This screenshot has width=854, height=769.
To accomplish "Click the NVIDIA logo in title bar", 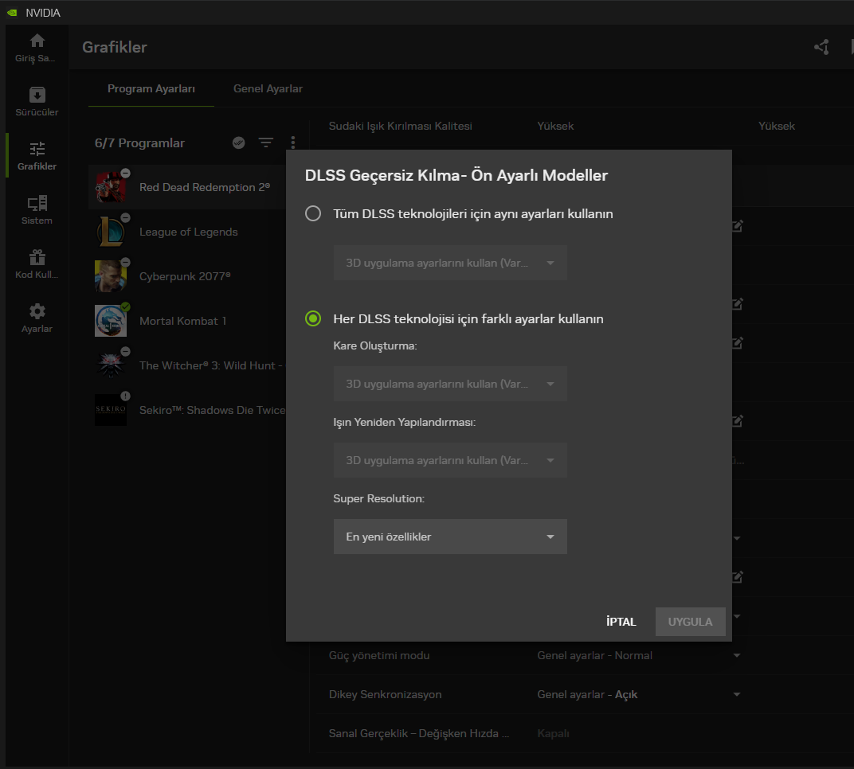I will (x=12, y=13).
